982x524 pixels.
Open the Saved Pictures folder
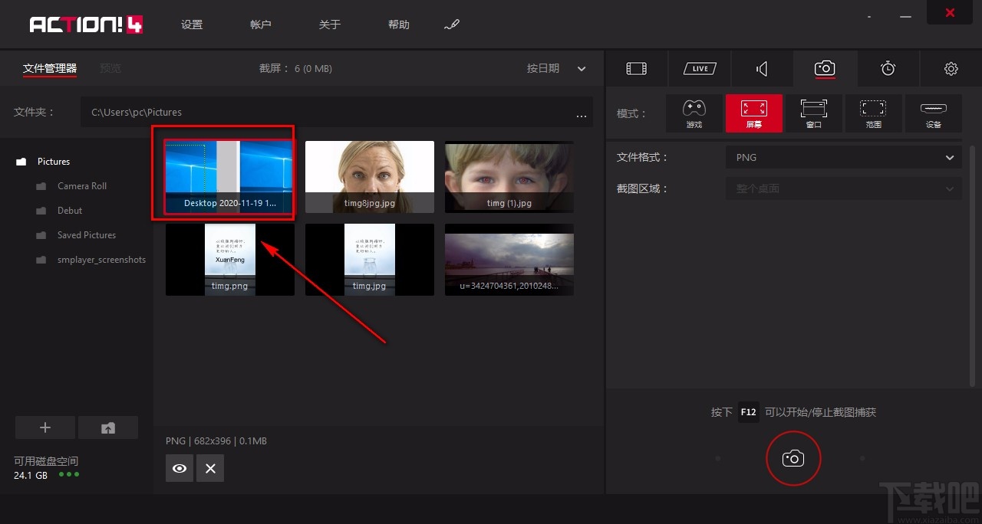pyautogui.click(x=87, y=235)
